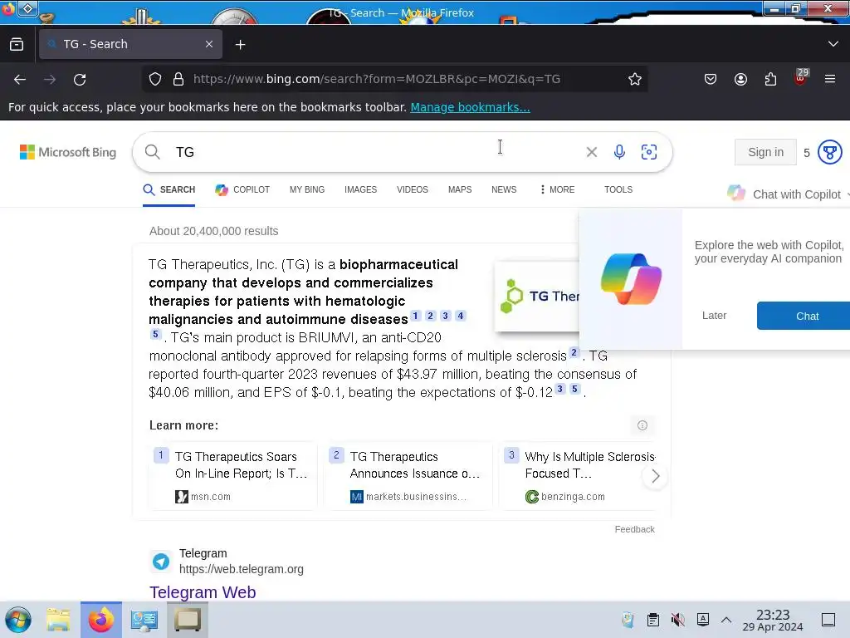The width and height of the screenshot is (850, 638).
Task: Open the TG Therapeutics logo image
Action: pyautogui.click(x=537, y=297)
